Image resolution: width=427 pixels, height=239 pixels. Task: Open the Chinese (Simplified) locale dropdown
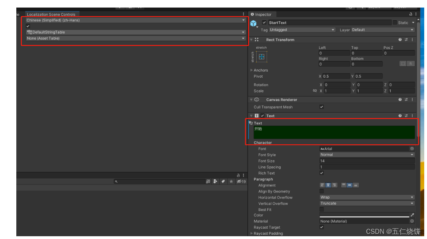point(136,20)
